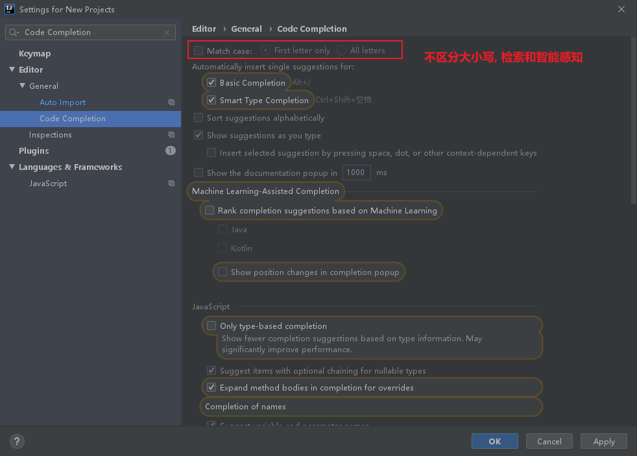Click the Plugins update badge showing 1
The height and width of the screenshot is (456, 637).
[170, 150]
